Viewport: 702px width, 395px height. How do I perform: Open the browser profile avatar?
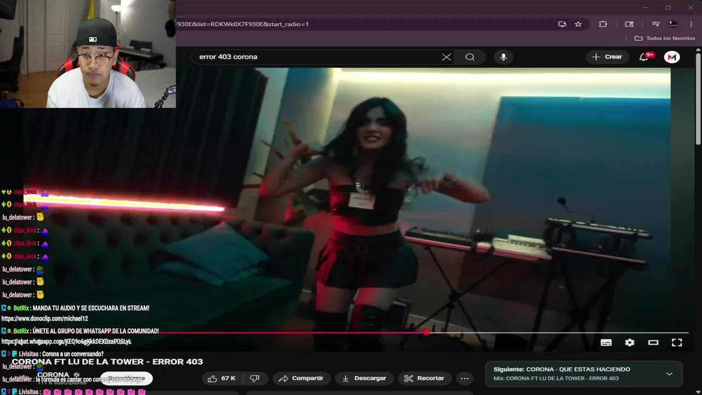673,24
